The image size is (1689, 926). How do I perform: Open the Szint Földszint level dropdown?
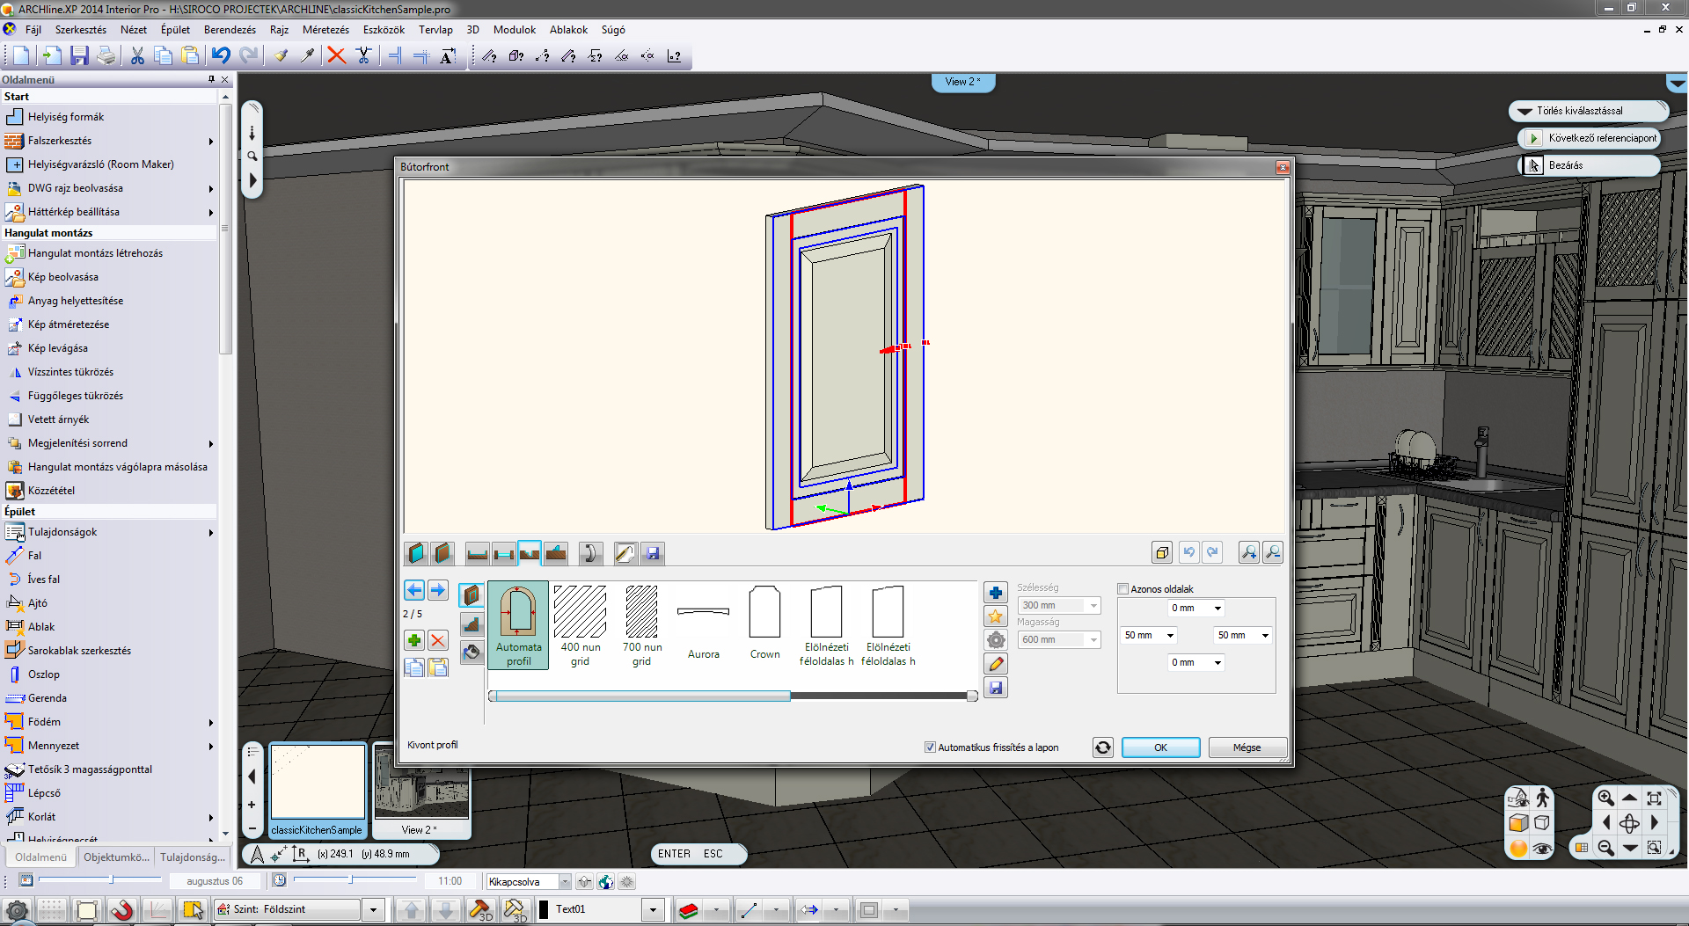(373, 909)
